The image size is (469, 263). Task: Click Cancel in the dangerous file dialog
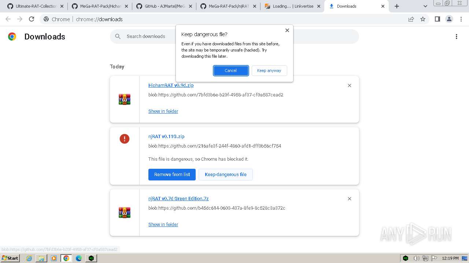(231, 70)
